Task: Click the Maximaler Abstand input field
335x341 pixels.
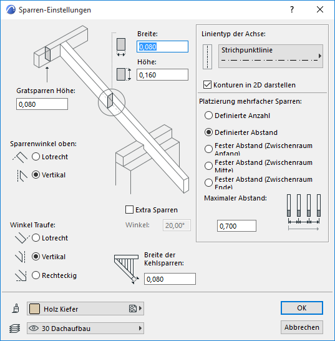Action: point(236,225)
